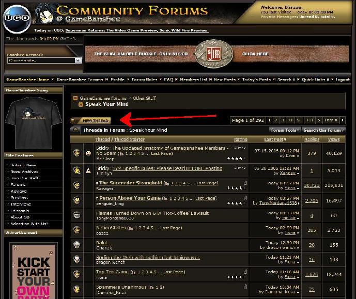Viewport: 356px width, 299px height.
Task: Open the Members List
Action: (x=193, y=80)
